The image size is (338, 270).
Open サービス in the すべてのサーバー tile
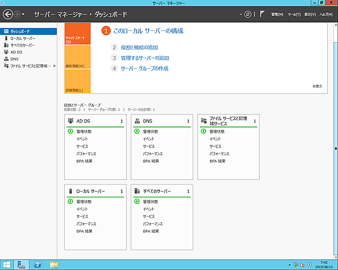click(x=149, y=217)
